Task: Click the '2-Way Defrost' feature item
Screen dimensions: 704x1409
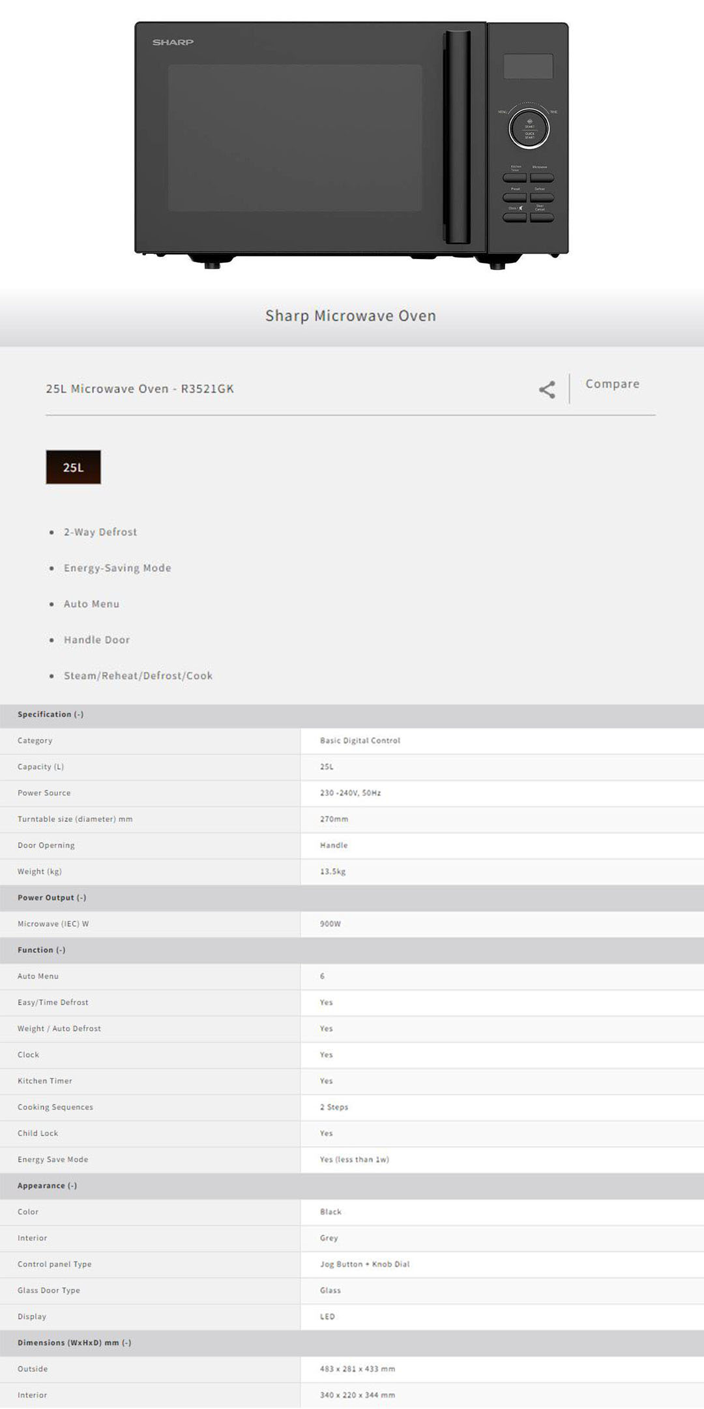Action: coord(100,532)
